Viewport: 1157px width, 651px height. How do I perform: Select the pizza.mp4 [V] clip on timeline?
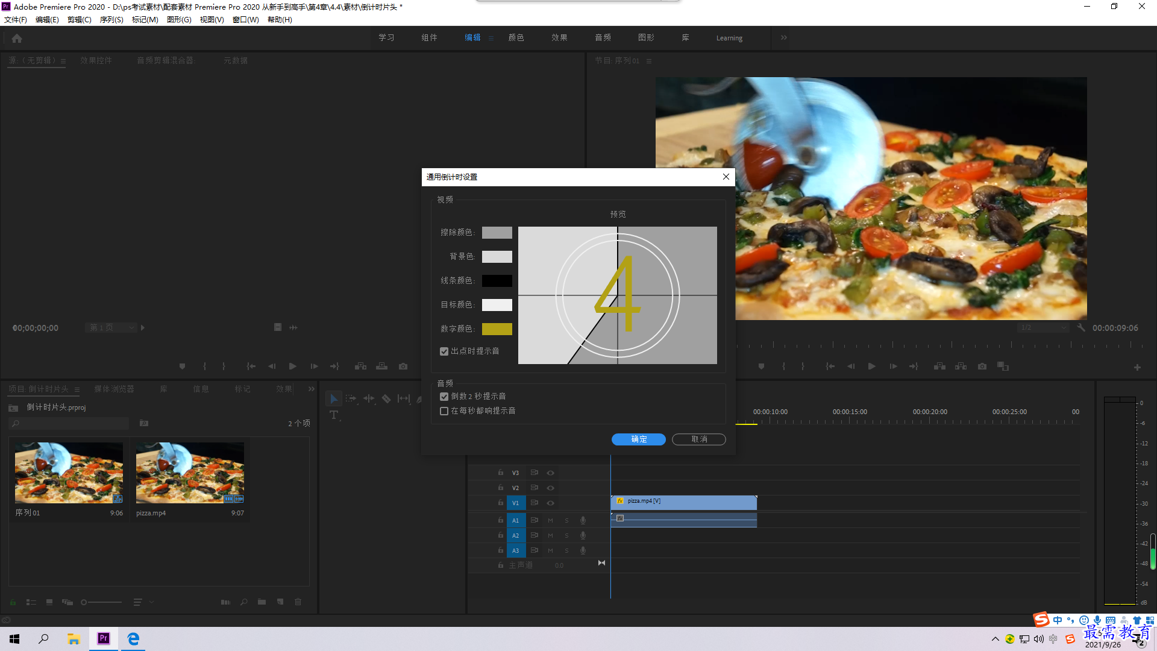683,503
